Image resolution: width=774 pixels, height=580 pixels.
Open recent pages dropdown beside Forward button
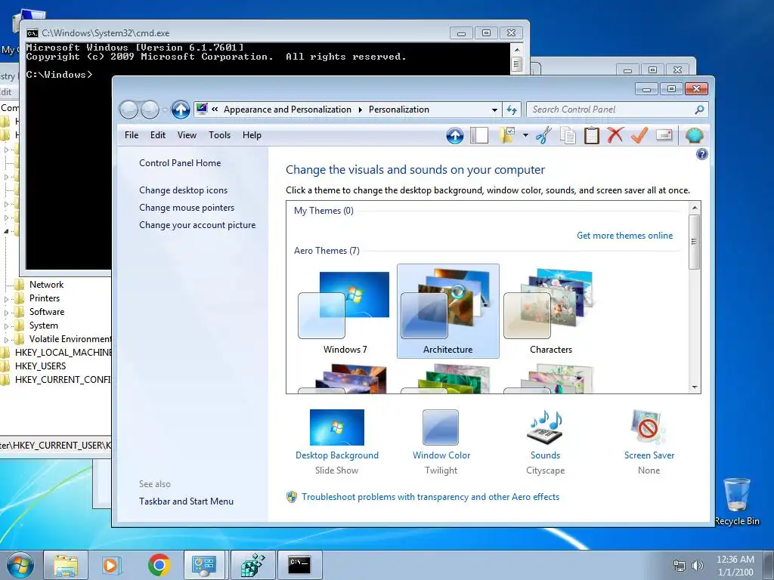[165, 110]
